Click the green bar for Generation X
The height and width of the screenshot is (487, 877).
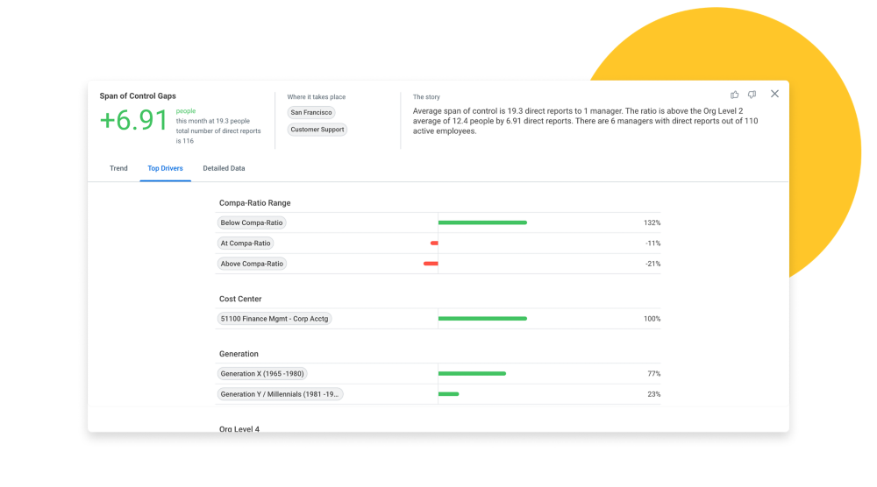pyautogui.click(x=472, y=374)
